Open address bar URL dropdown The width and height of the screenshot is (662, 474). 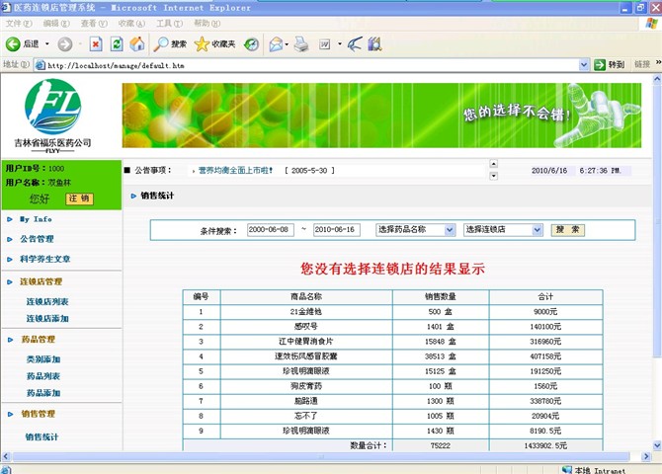coord(584,65)
